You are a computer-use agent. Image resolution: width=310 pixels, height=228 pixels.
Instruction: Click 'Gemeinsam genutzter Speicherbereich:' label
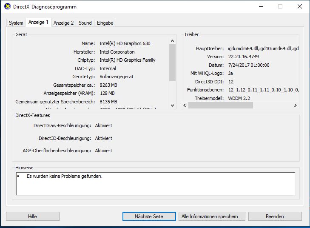point(55,102)
